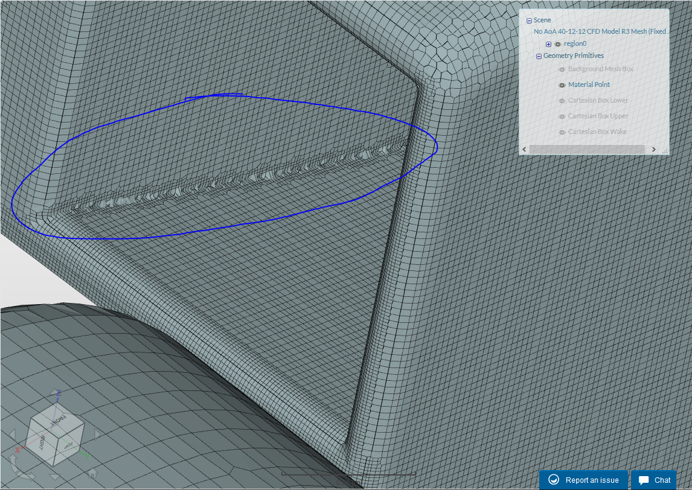The image size is (692, 490).
Task: Click the scene panel right scroll arrow
Action: [653, 149]
